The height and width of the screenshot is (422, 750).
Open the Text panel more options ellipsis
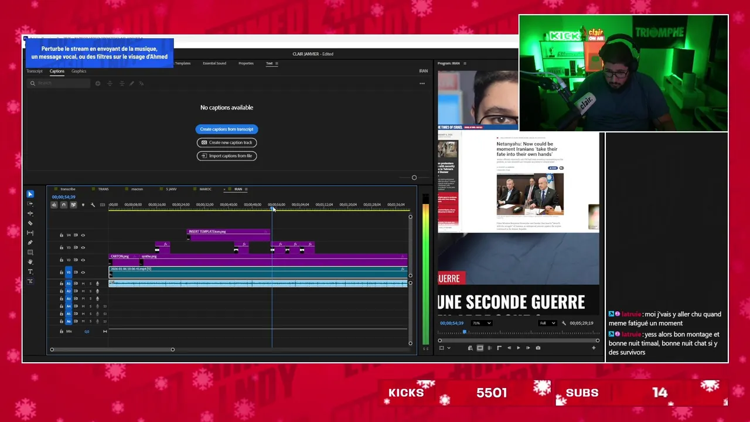(x=422, y=83)
